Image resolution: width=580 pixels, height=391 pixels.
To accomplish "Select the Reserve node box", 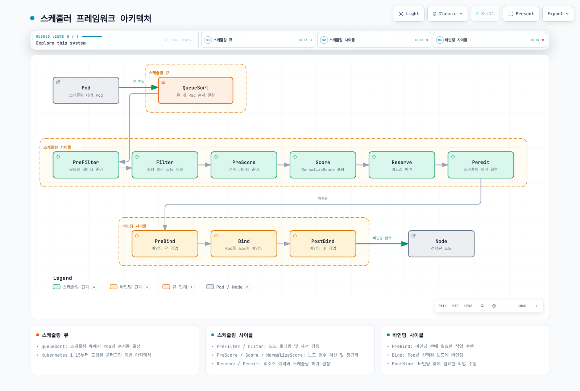I will 402,165.
